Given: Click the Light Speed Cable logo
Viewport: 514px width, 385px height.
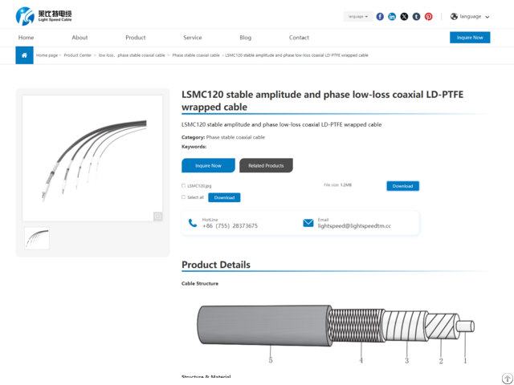Looking at the screenshot, I should [43, 16].
